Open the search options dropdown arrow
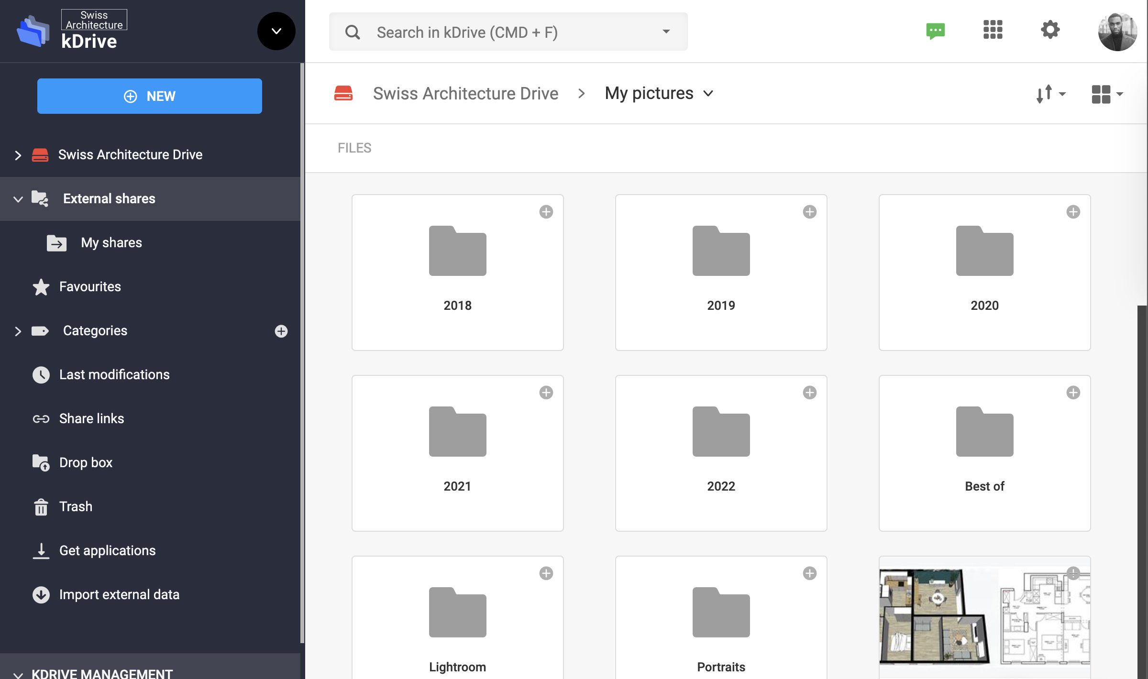Image resolution: width=1148 pixels, height=679 pixels. point(666,32)
